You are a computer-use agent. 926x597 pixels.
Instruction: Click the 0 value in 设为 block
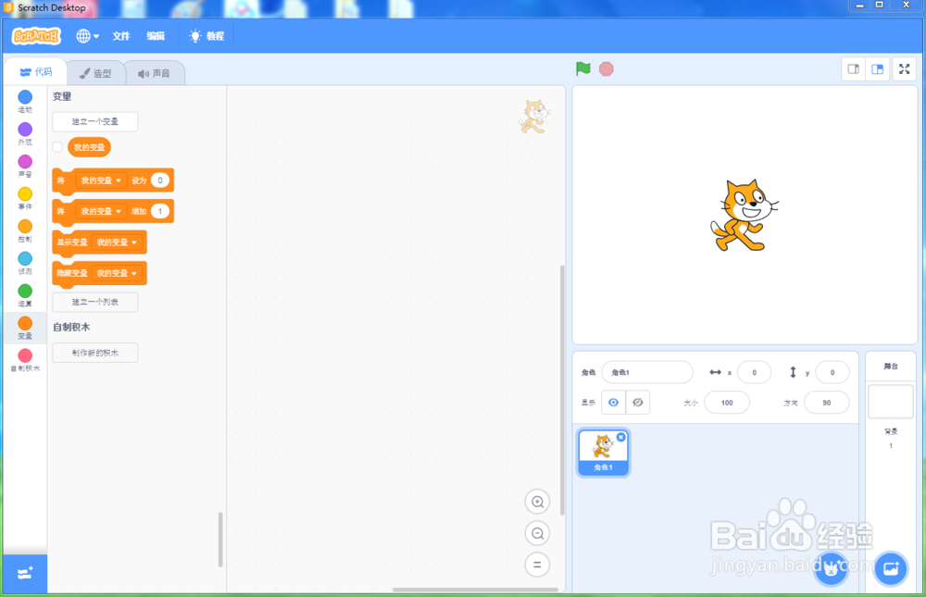160,180
